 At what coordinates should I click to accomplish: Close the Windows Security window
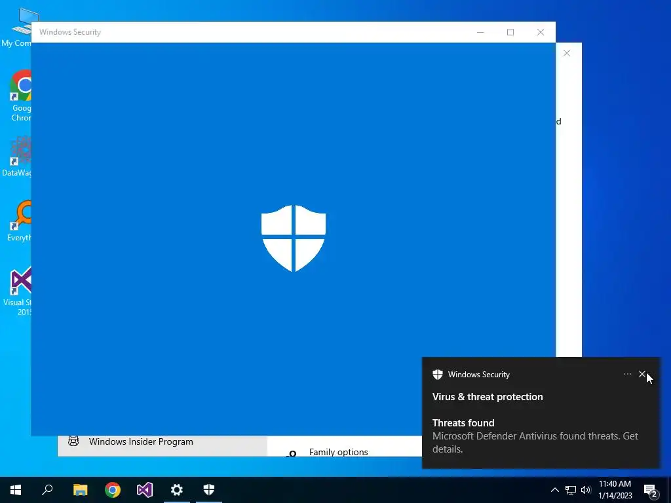541,32
